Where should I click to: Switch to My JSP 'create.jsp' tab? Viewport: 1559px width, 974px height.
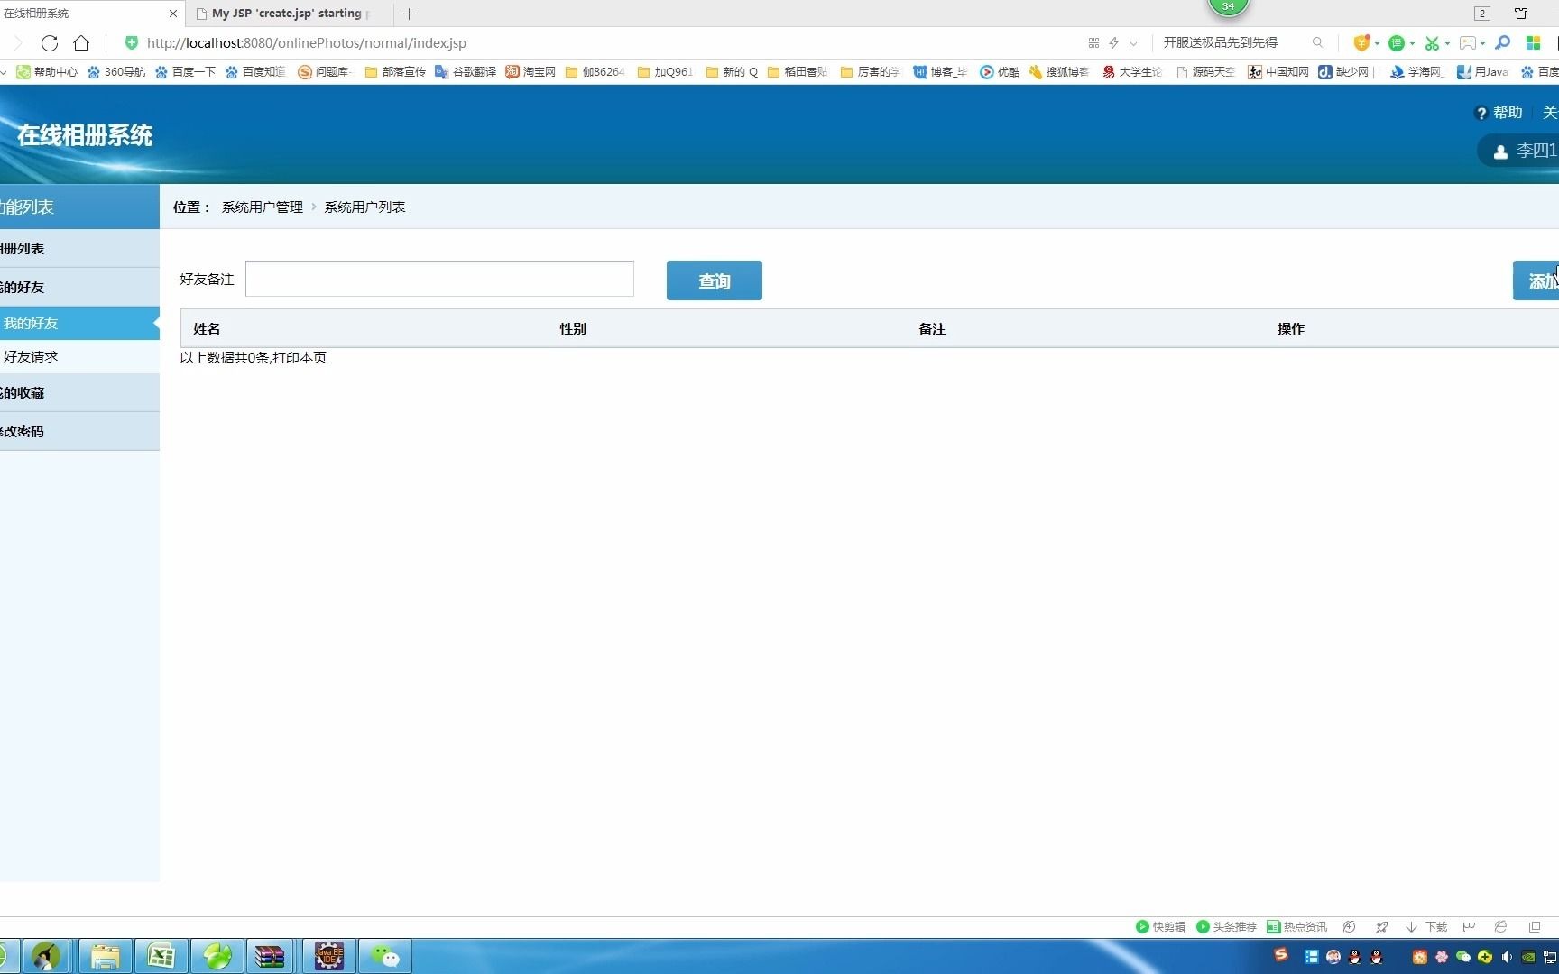tap(287, 14)
